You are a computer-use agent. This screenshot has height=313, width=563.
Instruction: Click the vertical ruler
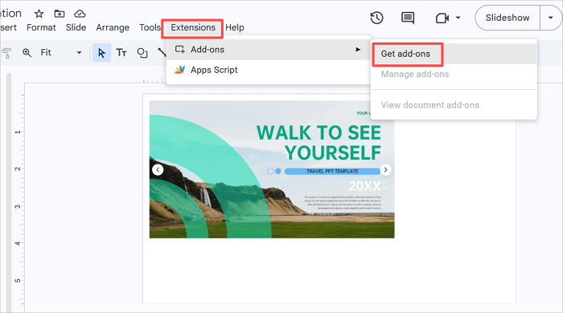(x=18, y=197)
